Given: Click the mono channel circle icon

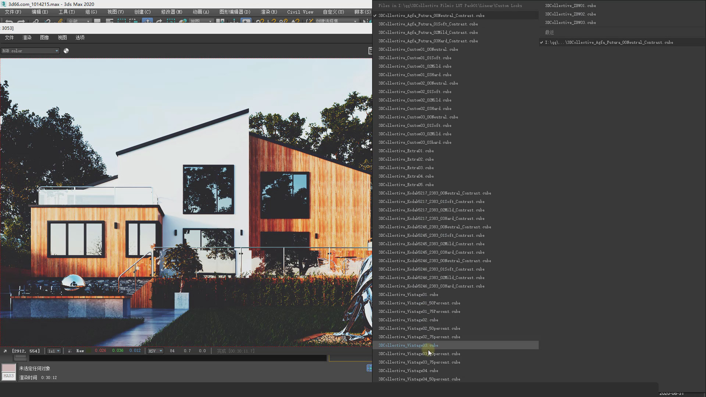Looking at the screenshot, I should click(66, 51).
